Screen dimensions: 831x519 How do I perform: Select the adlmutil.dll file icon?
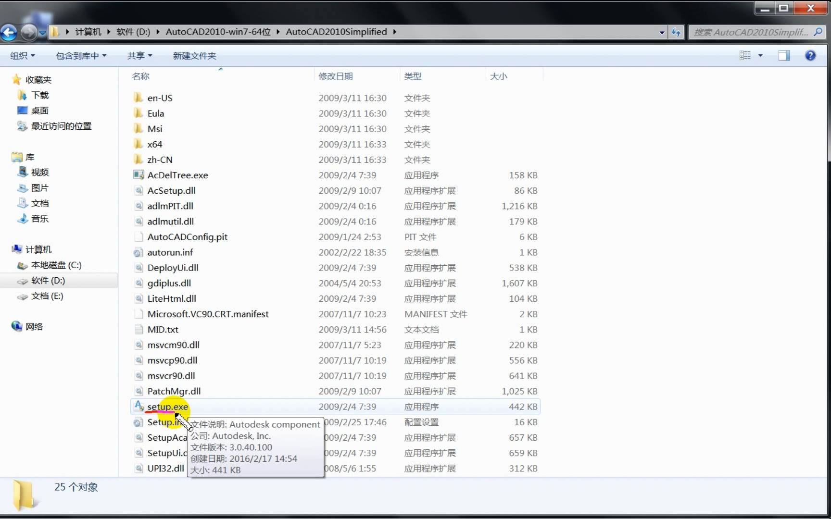[x=138, y=221]
